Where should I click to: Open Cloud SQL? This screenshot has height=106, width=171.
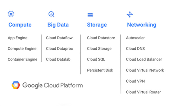pos(96,59)
